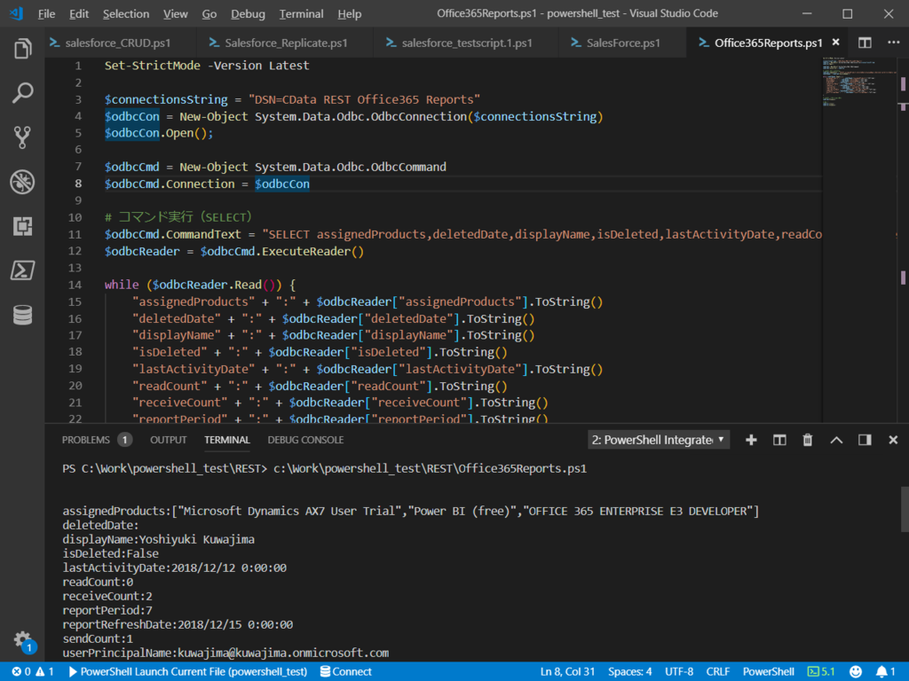Open the Source Control view
This screenshot has height=681, width=909.
(22, 137)
